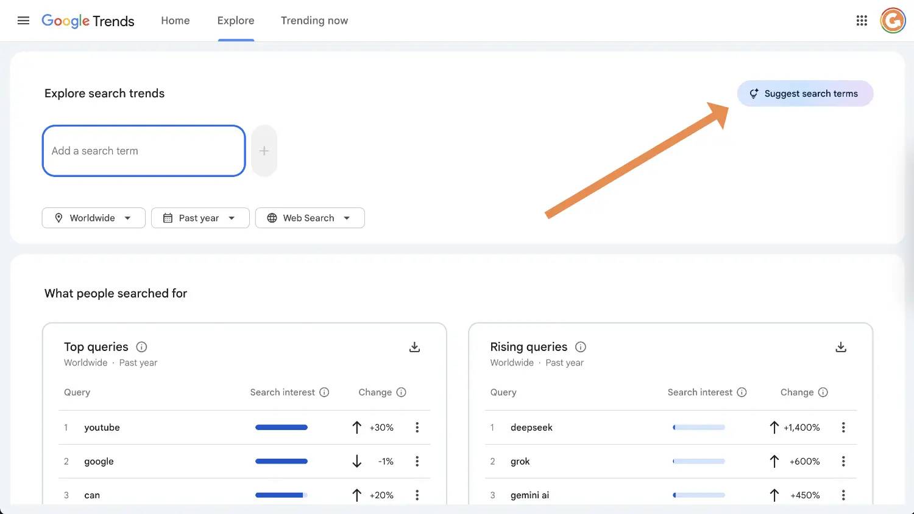
Task: Open more options for youtube query
Action: point(417,428)
